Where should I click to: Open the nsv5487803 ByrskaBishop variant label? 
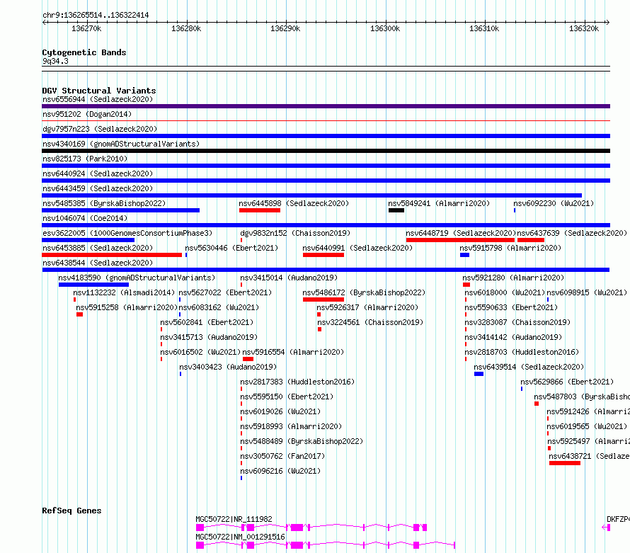[x=582, y=397]
